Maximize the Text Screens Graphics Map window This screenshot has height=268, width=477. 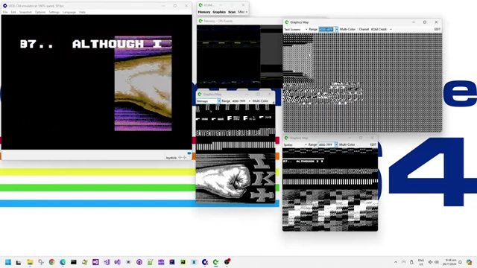425,22
